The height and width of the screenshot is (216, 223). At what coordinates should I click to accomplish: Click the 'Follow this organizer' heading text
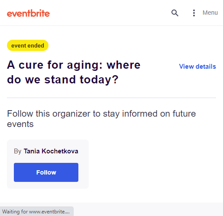(x=101, y=119)
